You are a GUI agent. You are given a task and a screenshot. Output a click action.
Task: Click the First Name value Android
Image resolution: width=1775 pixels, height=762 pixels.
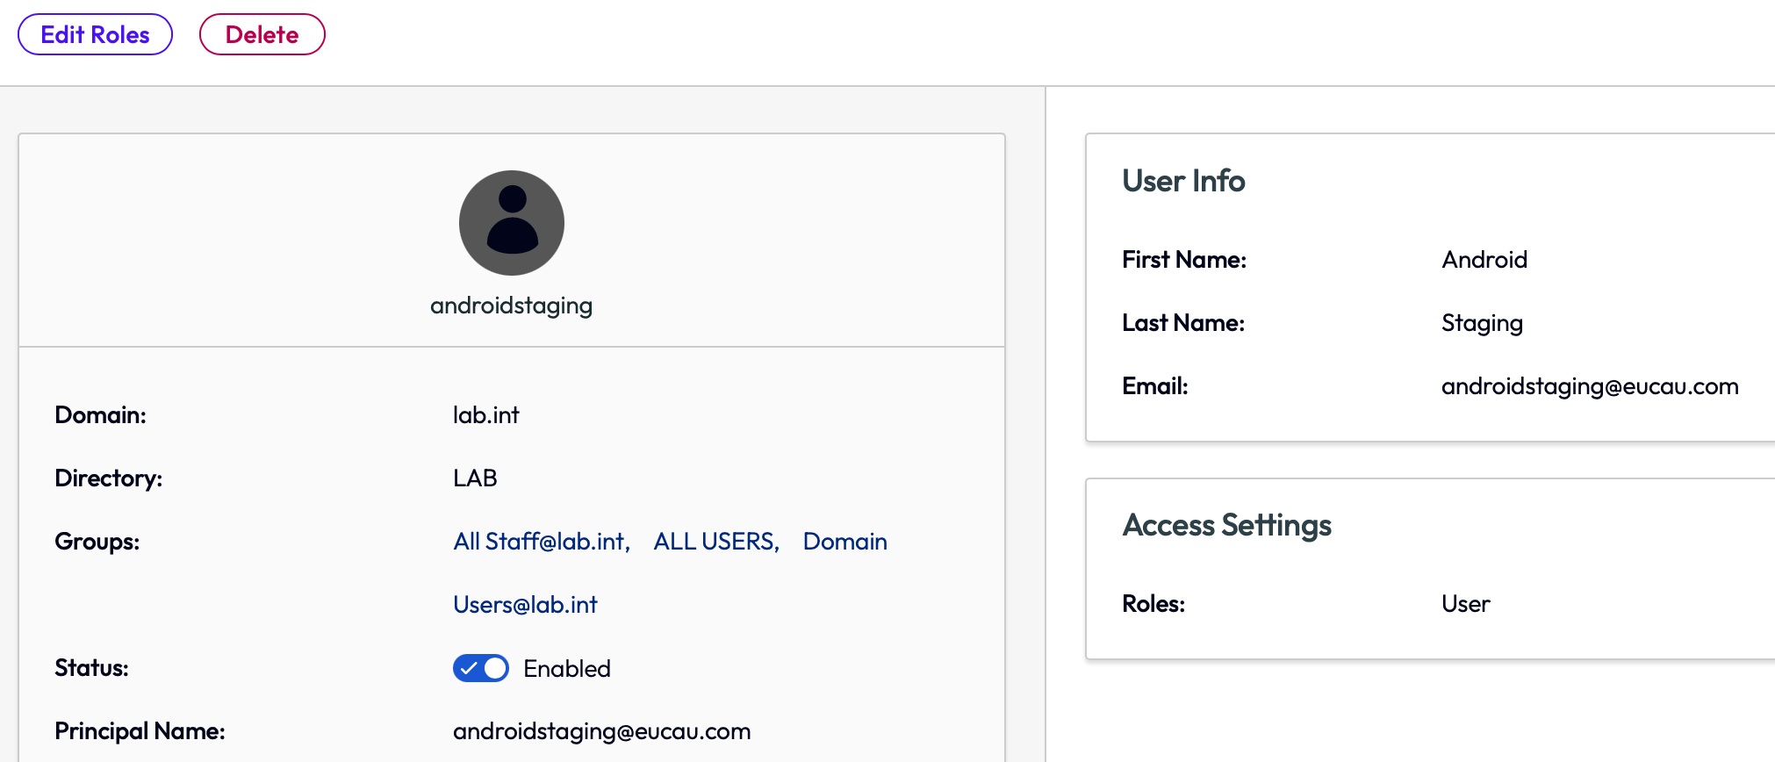pyautogui.click(x=1484, y=260)
